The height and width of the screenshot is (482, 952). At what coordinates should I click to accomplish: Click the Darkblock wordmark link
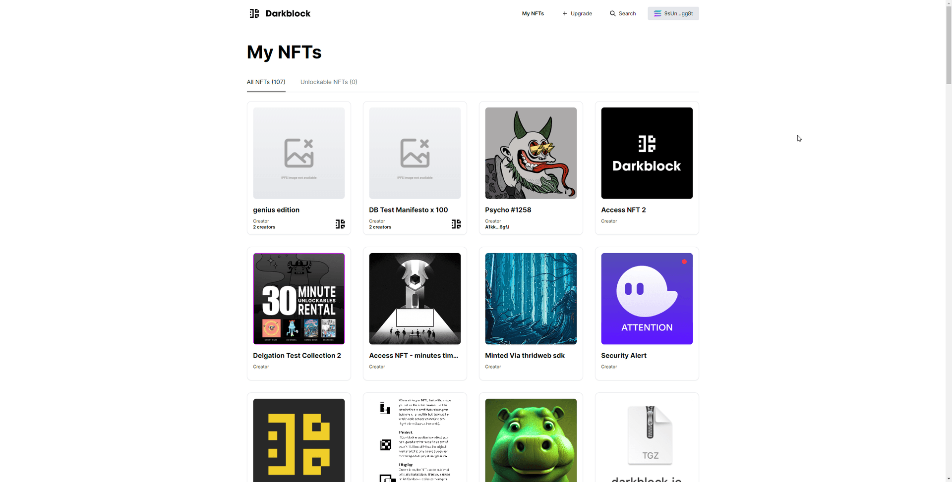(288, 13)
